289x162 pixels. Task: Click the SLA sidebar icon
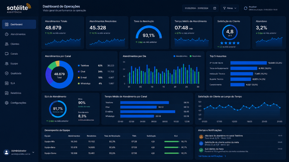point(7,83)
